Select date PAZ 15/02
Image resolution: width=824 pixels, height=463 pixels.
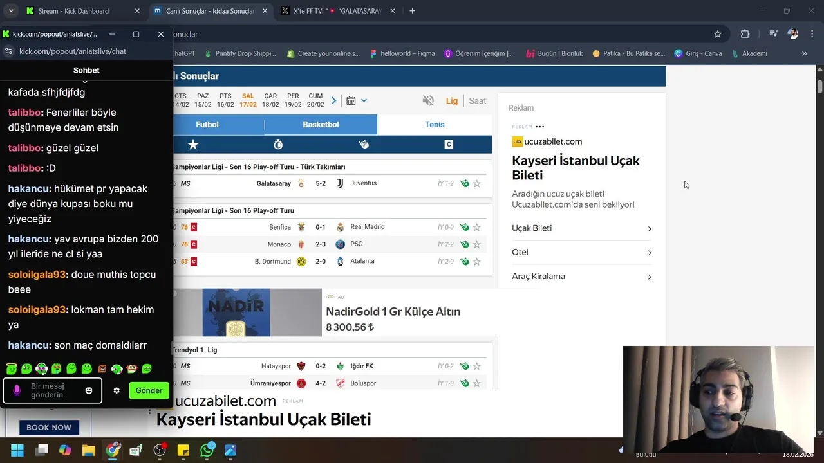(203, 100)
